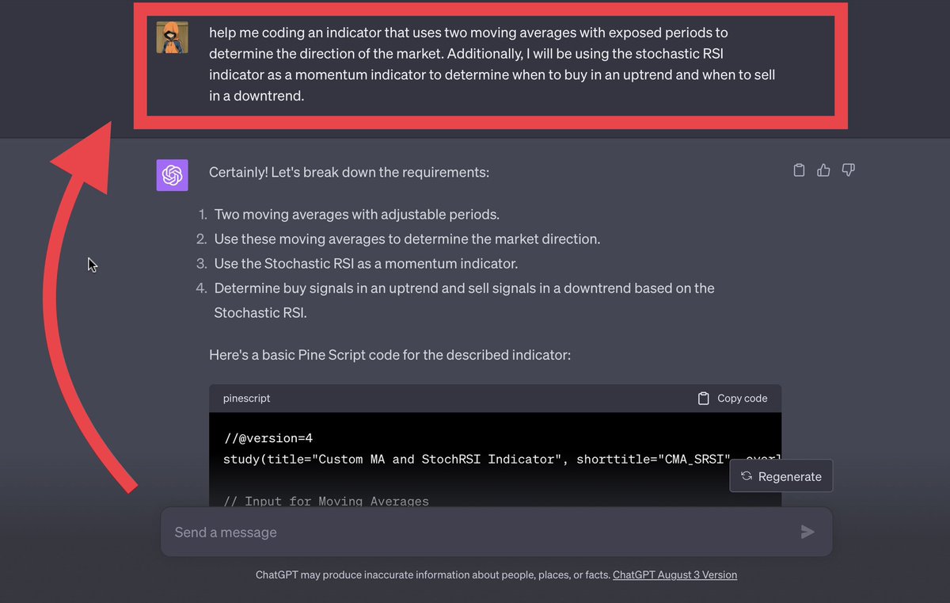Screen dimensions: 950x603
Task: Click the pinescript language label
Action: [x=246, y=399]
